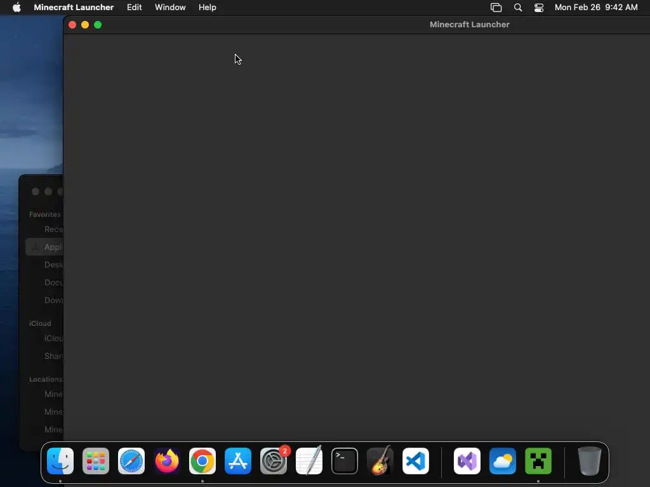
Task: Open the Trash in the dock
Action: (590, 461)
